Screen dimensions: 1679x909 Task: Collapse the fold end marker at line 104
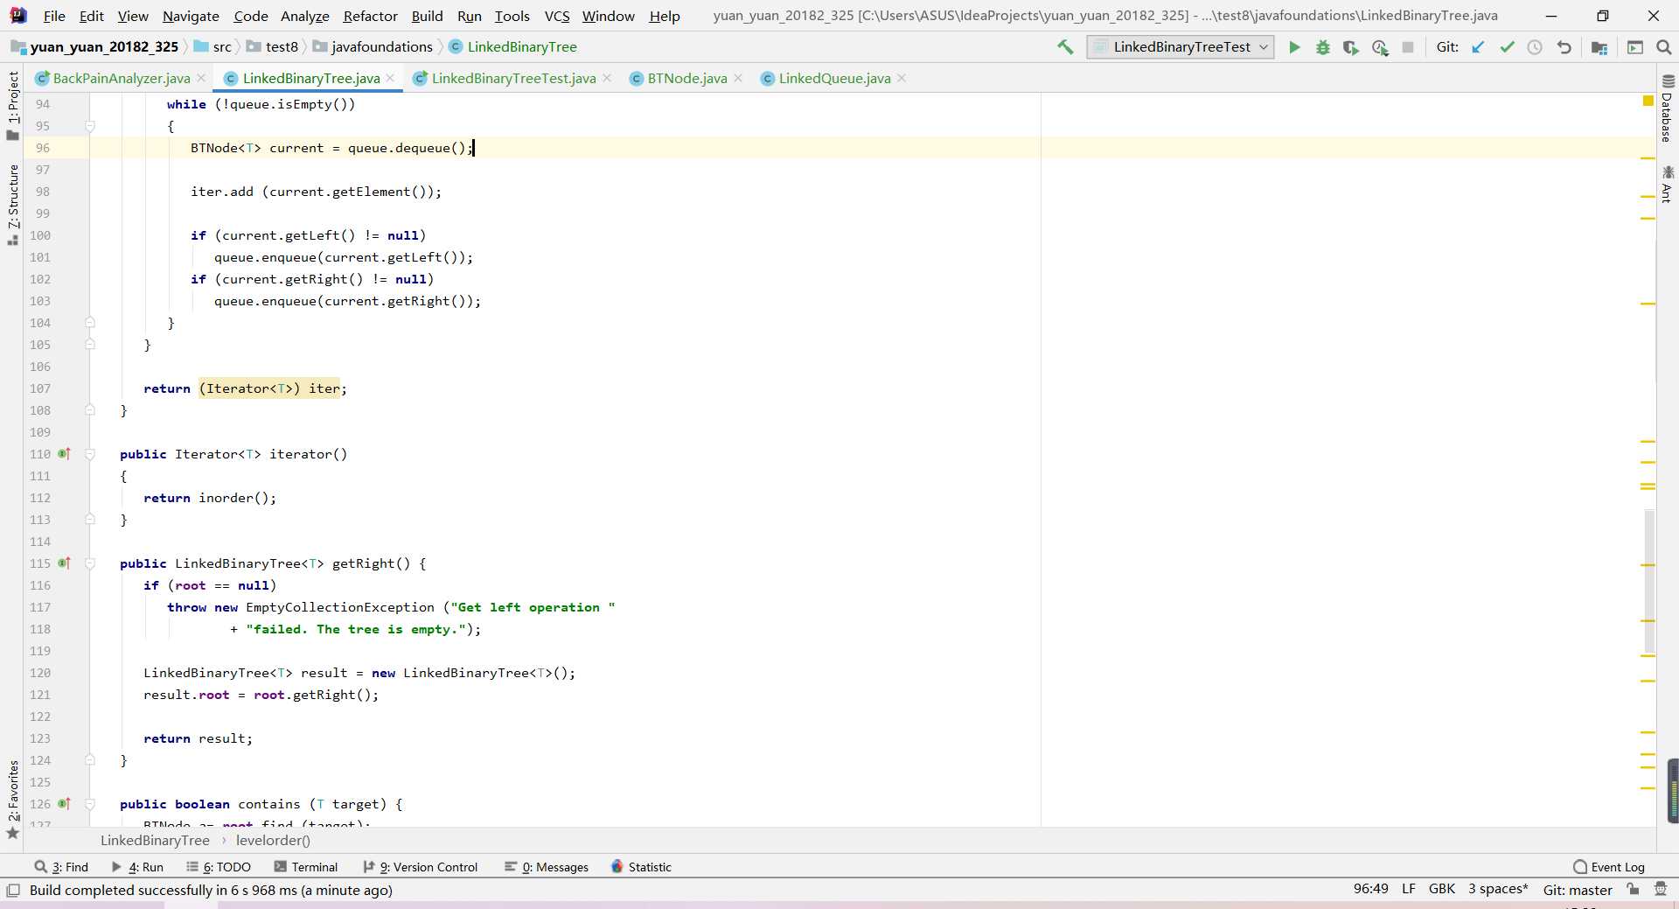coord(90,323)
